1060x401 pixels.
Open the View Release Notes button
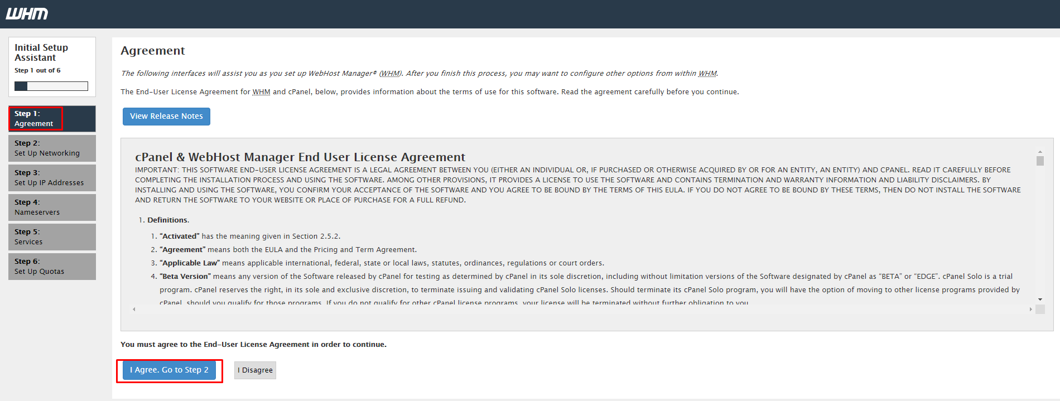click(166, 117)
